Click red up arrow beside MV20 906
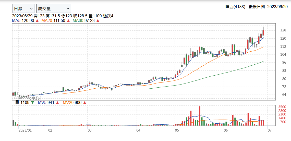Screen dimensions: 291x141 point(85,103)
